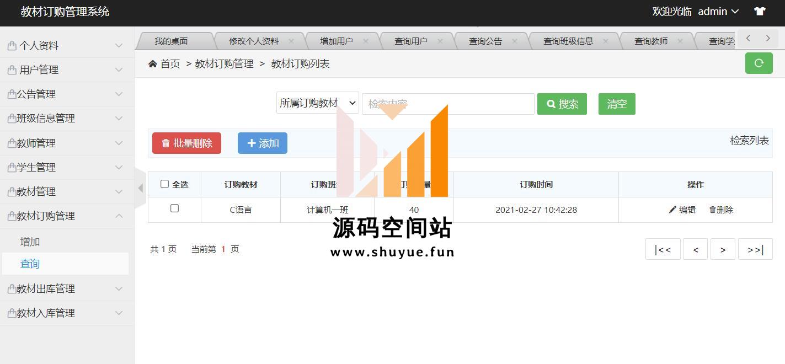Click the red 批量删除 button

click(x=186, y=143)
